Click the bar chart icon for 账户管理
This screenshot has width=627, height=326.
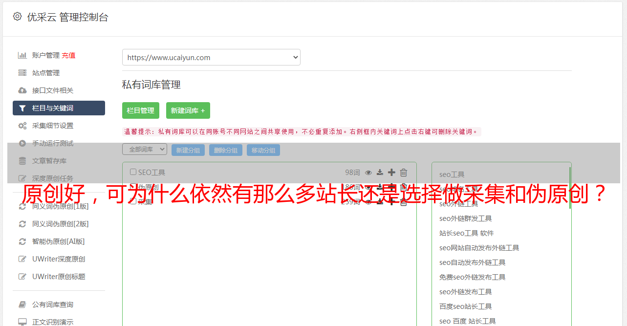22,55
